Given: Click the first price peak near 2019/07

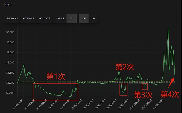Looking at the screenshot, I should click(x=24, y=64).
